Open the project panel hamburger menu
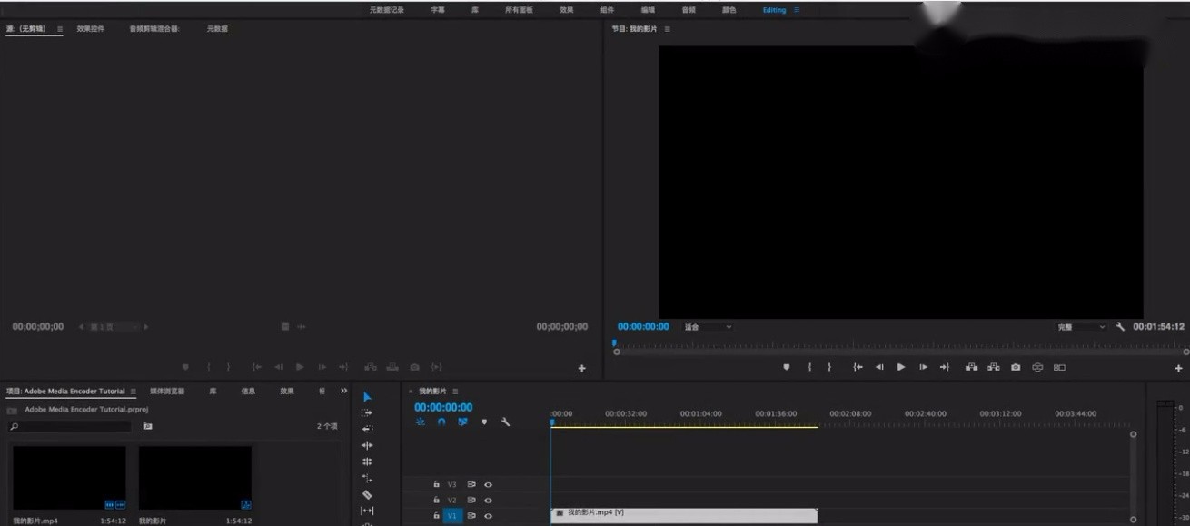This screenshot has height=526, width=1190. (133, 392)
